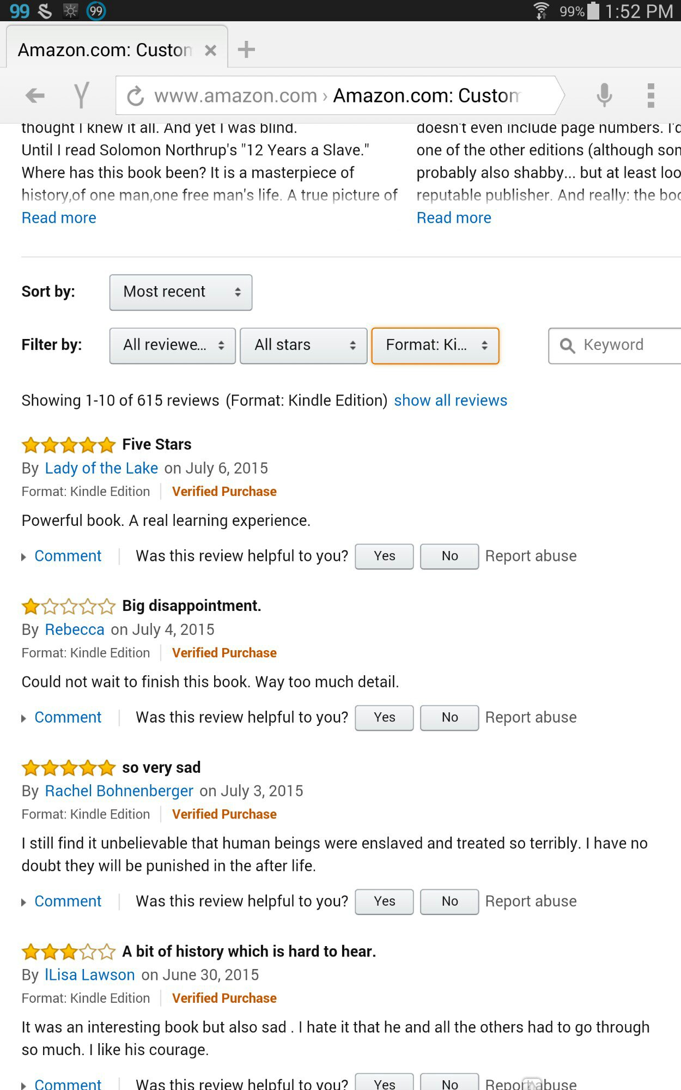
Task: Select the Amazon.com Customer tab
Action: click(105, 50)
